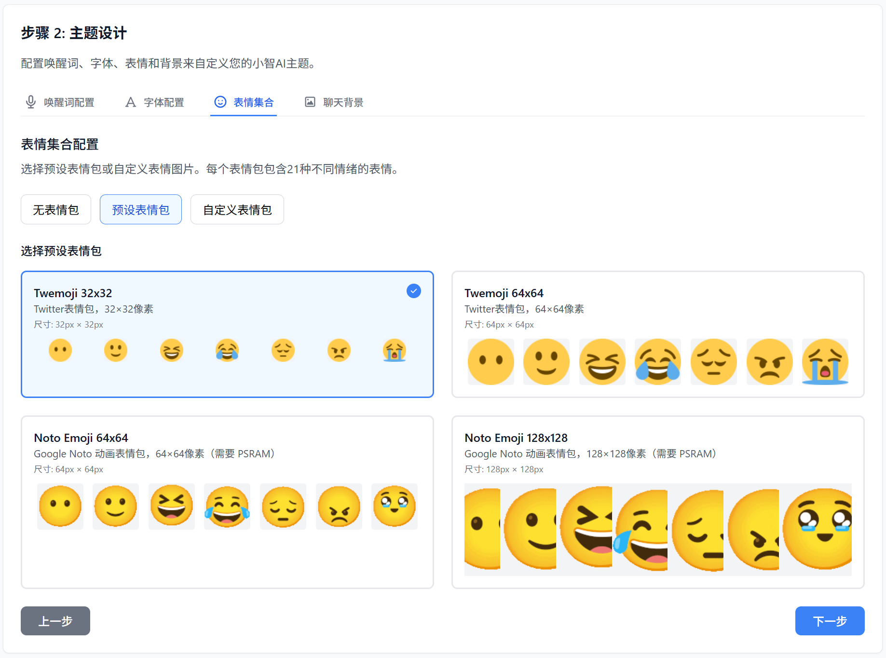Viewport: 886px width, 658px height.
Task: Click laughing face in Noto Emoji 128x128
Action: click(585, 529)
